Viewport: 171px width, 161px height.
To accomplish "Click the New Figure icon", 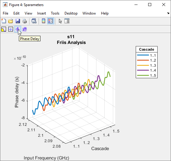I will (4, 21).
